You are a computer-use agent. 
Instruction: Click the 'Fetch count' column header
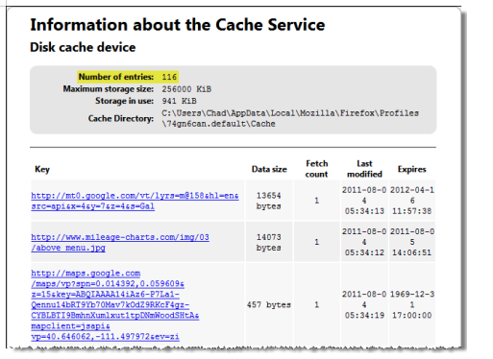coord(316,169)
